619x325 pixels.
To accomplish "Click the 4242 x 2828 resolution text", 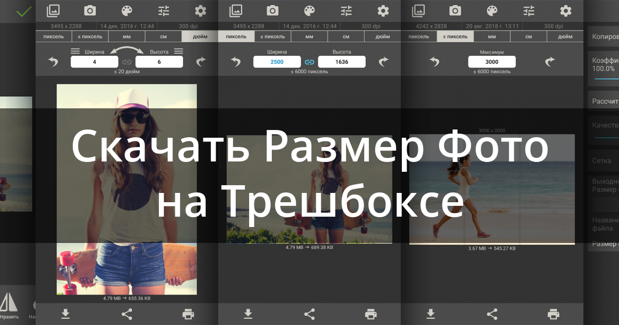I will 431,26.
